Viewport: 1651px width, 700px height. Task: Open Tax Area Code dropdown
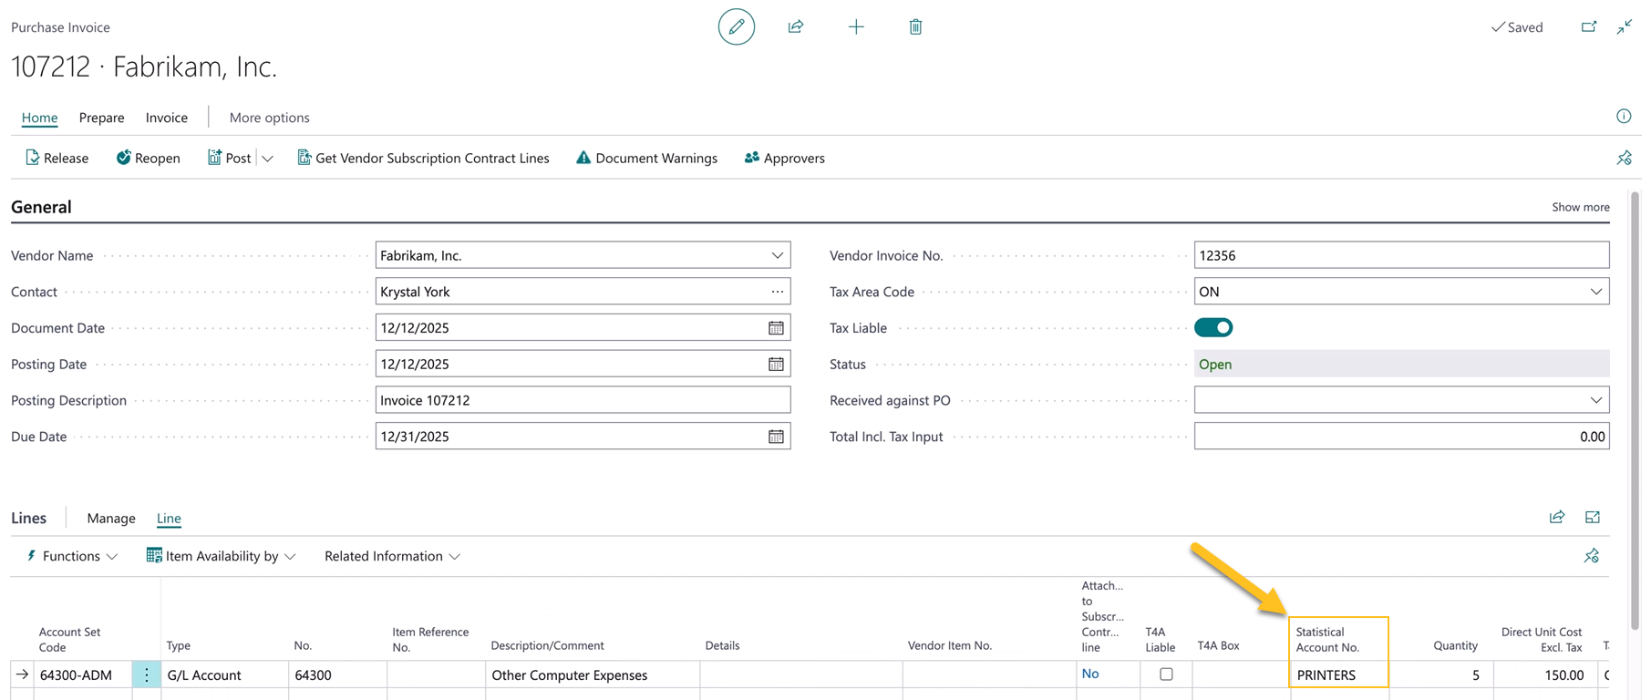tap(1596, 292)
